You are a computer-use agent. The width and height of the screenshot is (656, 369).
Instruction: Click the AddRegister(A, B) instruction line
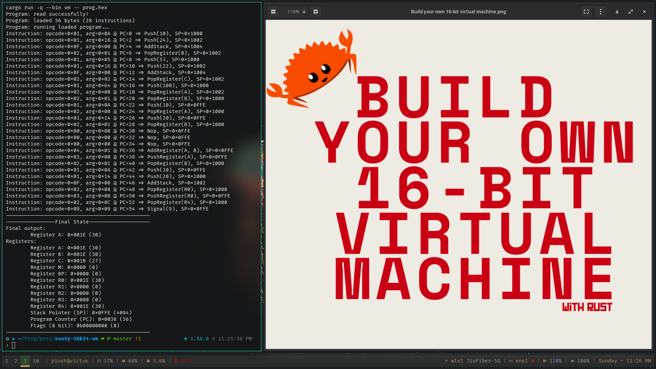pyautogui.click(x=120, y=150)
